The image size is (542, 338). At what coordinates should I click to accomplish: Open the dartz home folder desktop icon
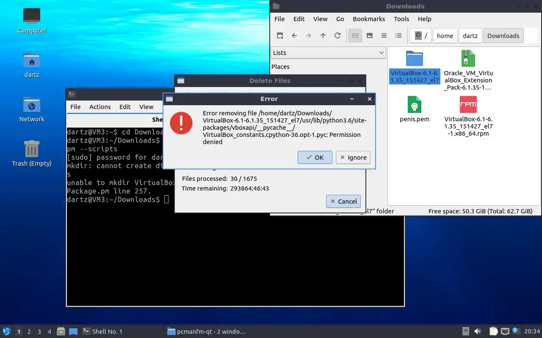(x=32, y=61)
